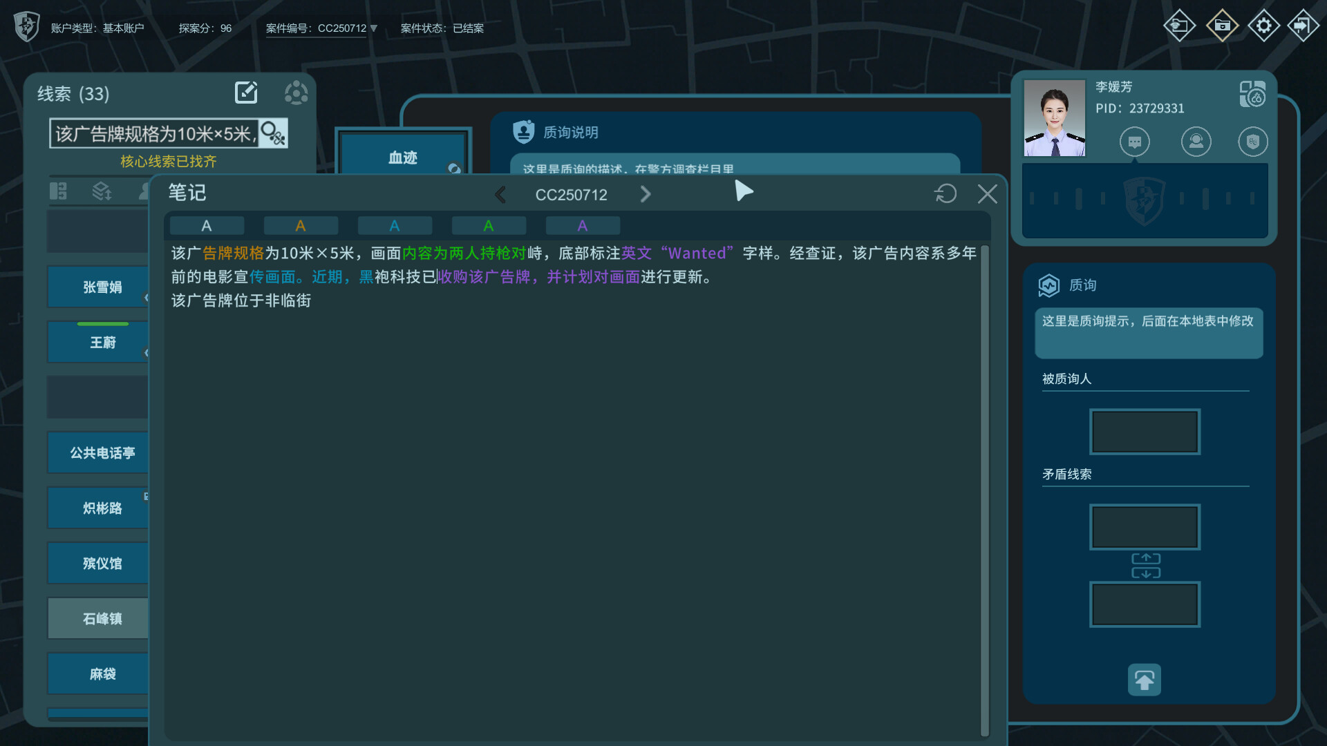Click the refresh icon in the 笔记 window
Image resolution: width=1327 pixels, height=746 pixels.
click(x=945, y=194)
